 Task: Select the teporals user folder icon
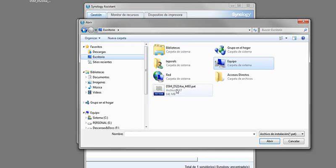tap(159, 63)
